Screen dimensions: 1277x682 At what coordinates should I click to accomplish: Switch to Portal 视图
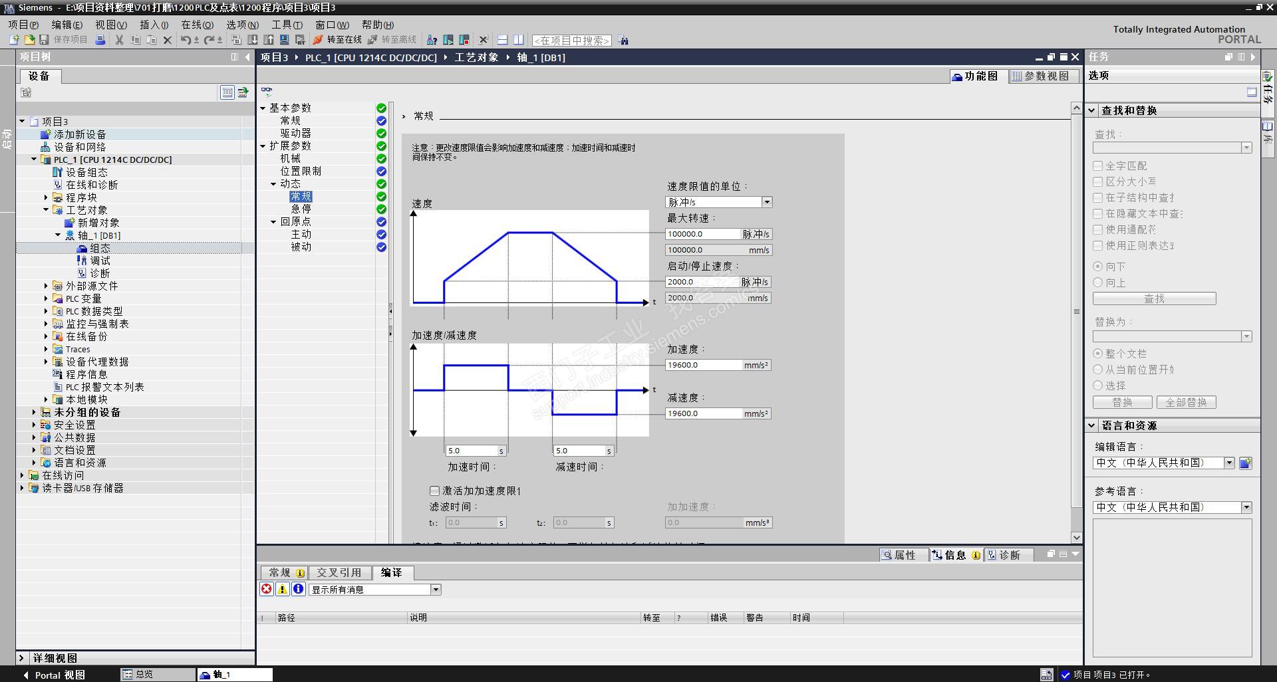tap(55, 675)
